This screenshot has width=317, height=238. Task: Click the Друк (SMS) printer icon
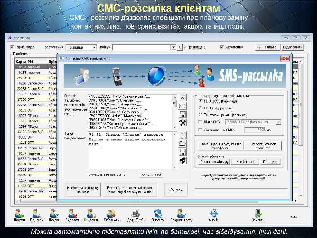(136, 214)
